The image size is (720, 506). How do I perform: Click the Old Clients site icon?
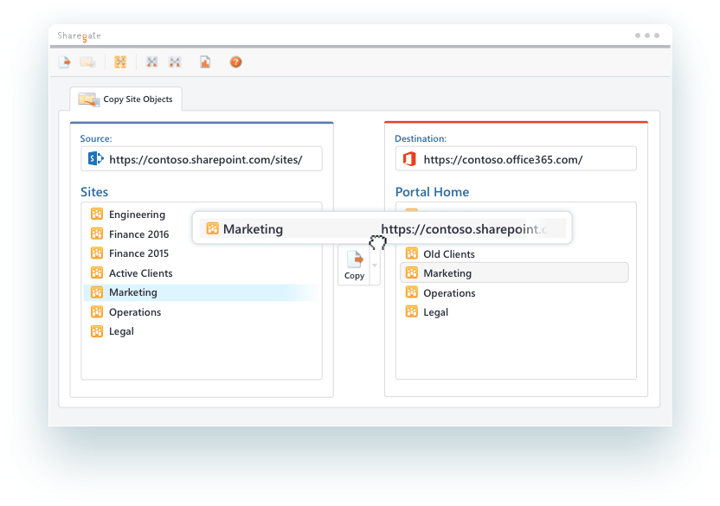[412, 253]
